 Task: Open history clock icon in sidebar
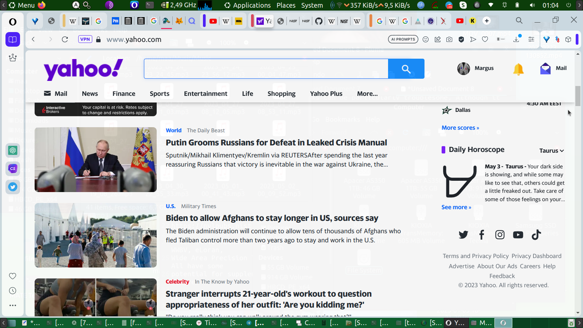pos(13,290)
